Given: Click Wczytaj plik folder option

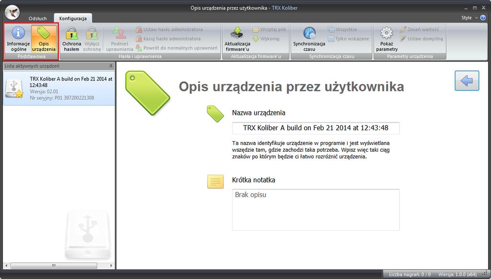Looking at the screenshot, I should click(269, 29).
